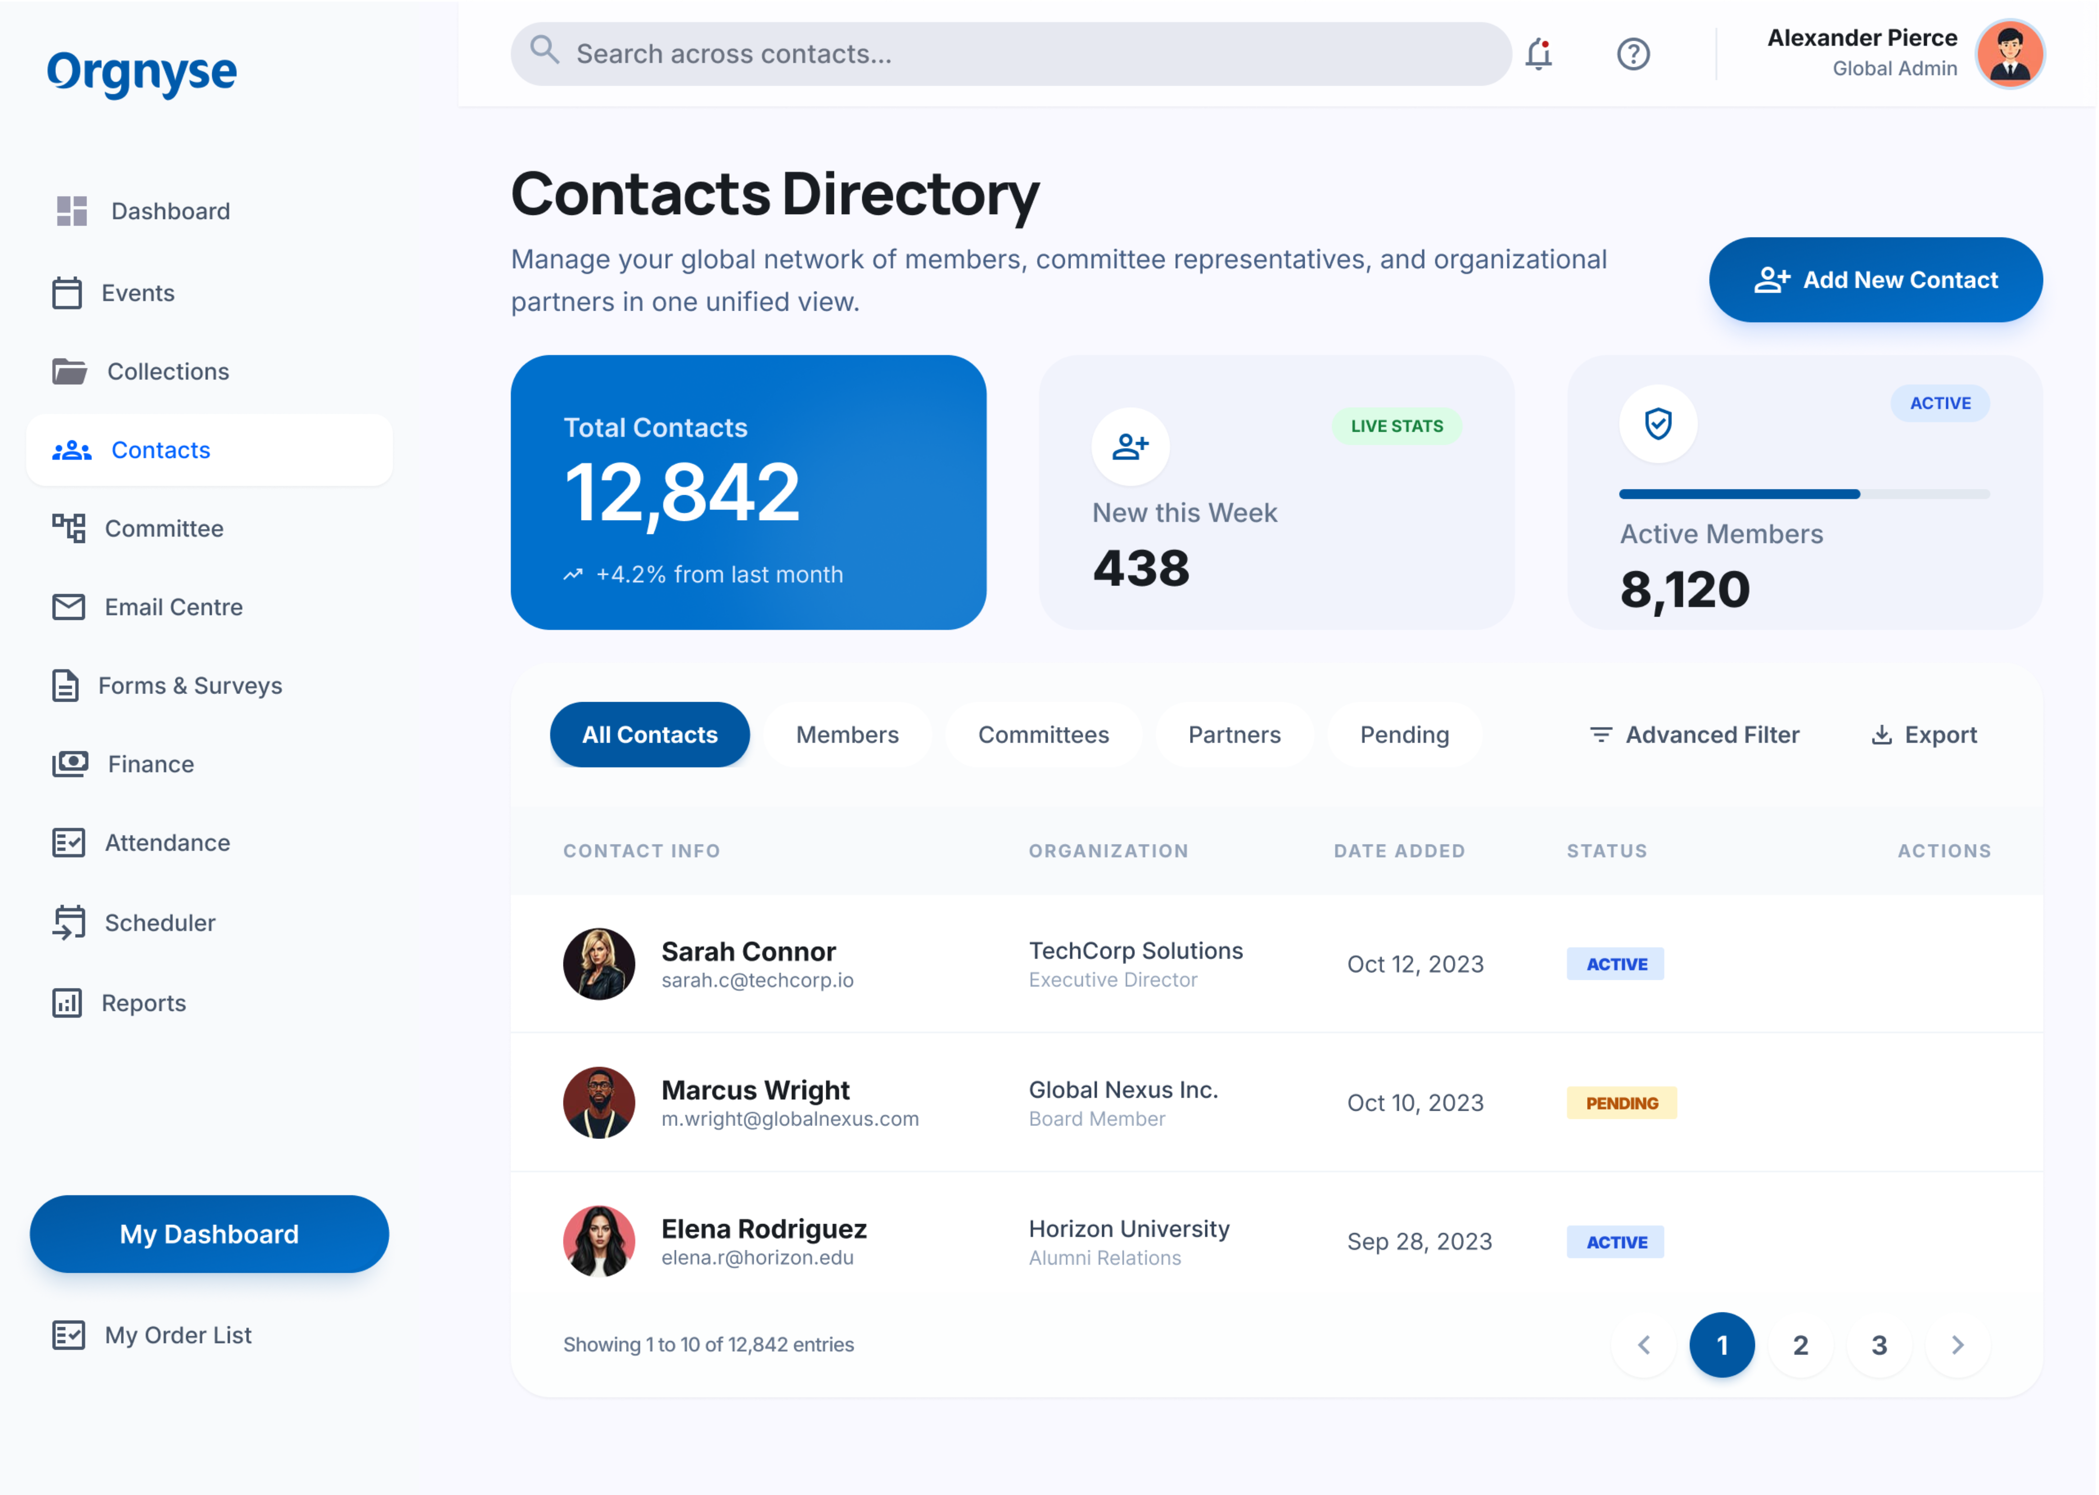Select the Pending tab
This screenshot has height=1495, width=2099.
point(1404,735)
